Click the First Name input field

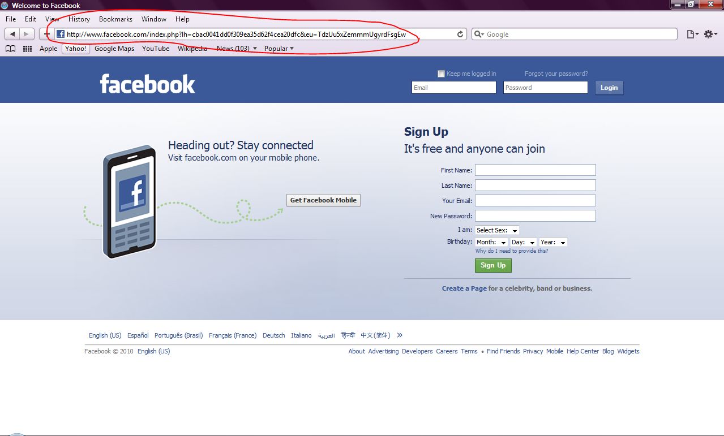pyautogui.click(x=535, y=170)
